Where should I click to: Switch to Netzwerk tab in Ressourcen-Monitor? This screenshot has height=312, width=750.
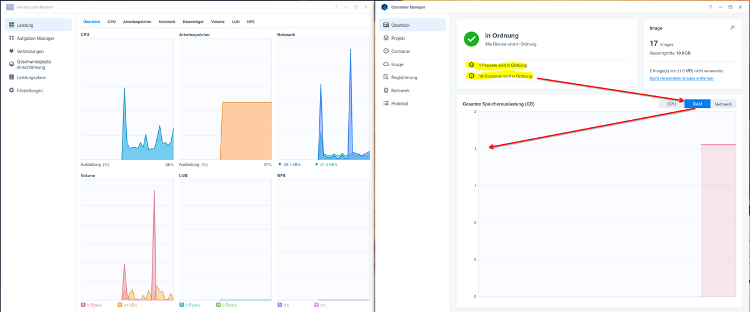pos(167,22)
